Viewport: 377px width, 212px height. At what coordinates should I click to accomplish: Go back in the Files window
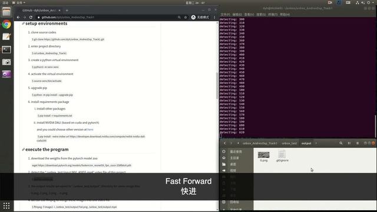tap(225, 143)
